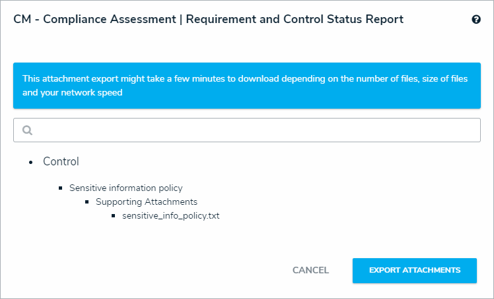Image resolution: width=494 pixels, height=299 pixels.
Task: Click the blue banner's first line about download time
Action: [245, 78]
